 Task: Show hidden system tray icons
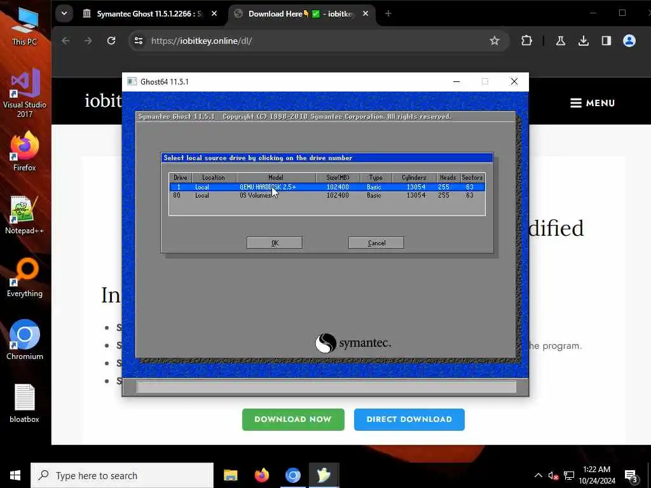pyautogui.click(x=538, y=475)
